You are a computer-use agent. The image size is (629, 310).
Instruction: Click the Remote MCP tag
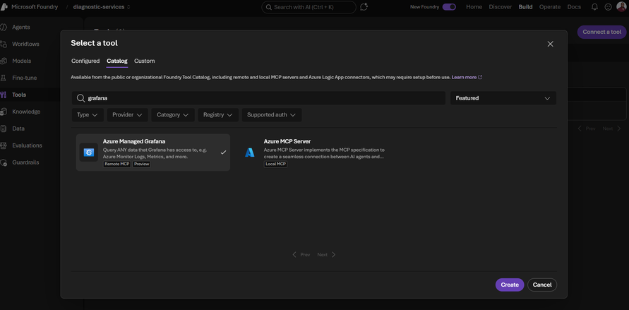[117, 165]
